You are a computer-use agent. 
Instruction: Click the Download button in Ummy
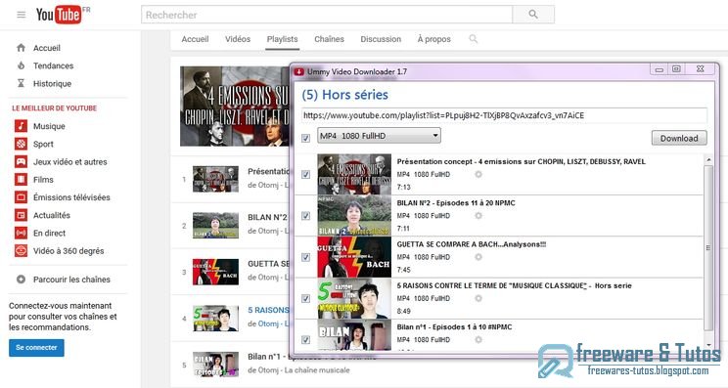pos(679,138)
